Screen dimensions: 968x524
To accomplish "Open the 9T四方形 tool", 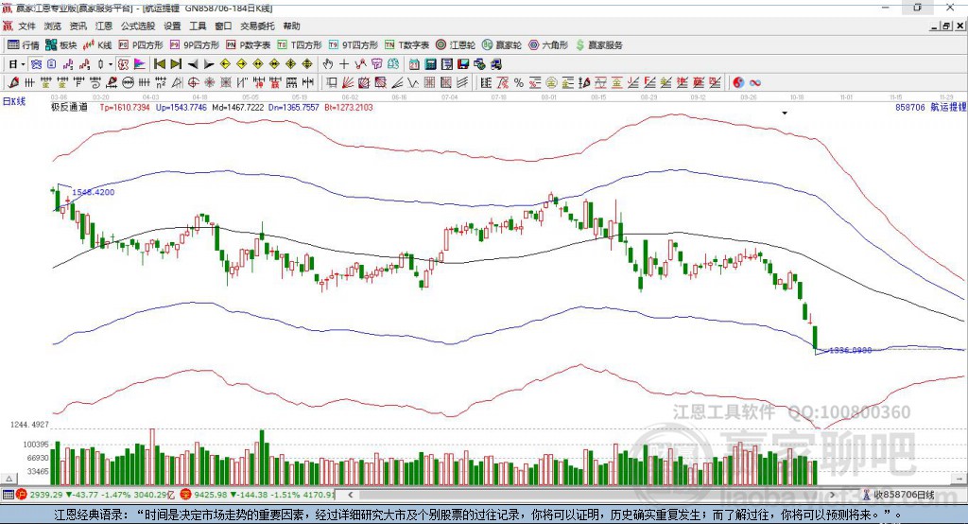I will point(354,45).
